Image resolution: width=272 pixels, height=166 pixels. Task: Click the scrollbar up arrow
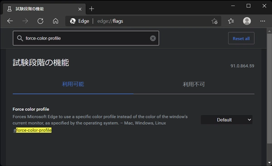coord(269,31)
